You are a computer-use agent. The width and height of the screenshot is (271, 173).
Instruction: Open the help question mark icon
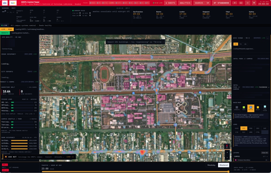234,3
